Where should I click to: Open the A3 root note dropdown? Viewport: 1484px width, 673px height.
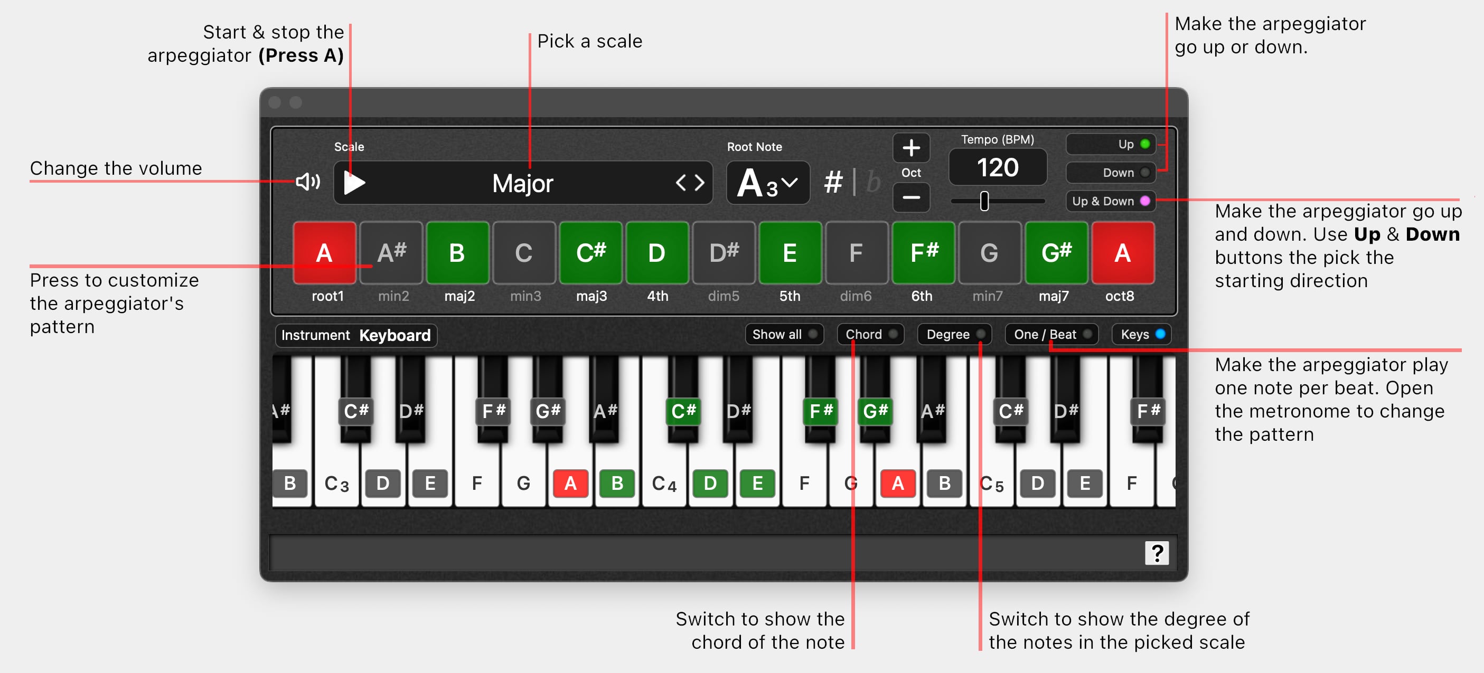768,183
